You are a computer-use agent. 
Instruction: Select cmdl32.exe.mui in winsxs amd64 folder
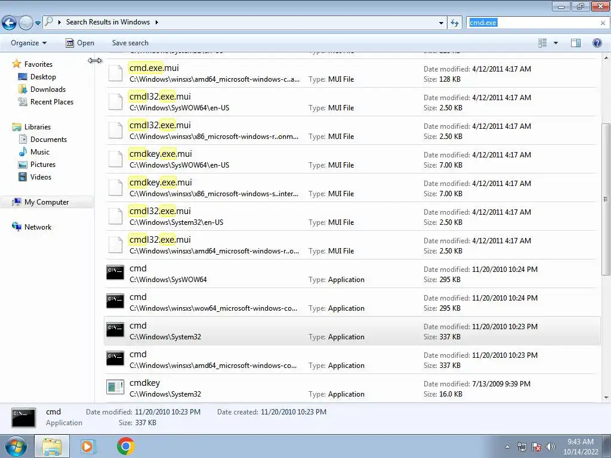pos(351,245)
